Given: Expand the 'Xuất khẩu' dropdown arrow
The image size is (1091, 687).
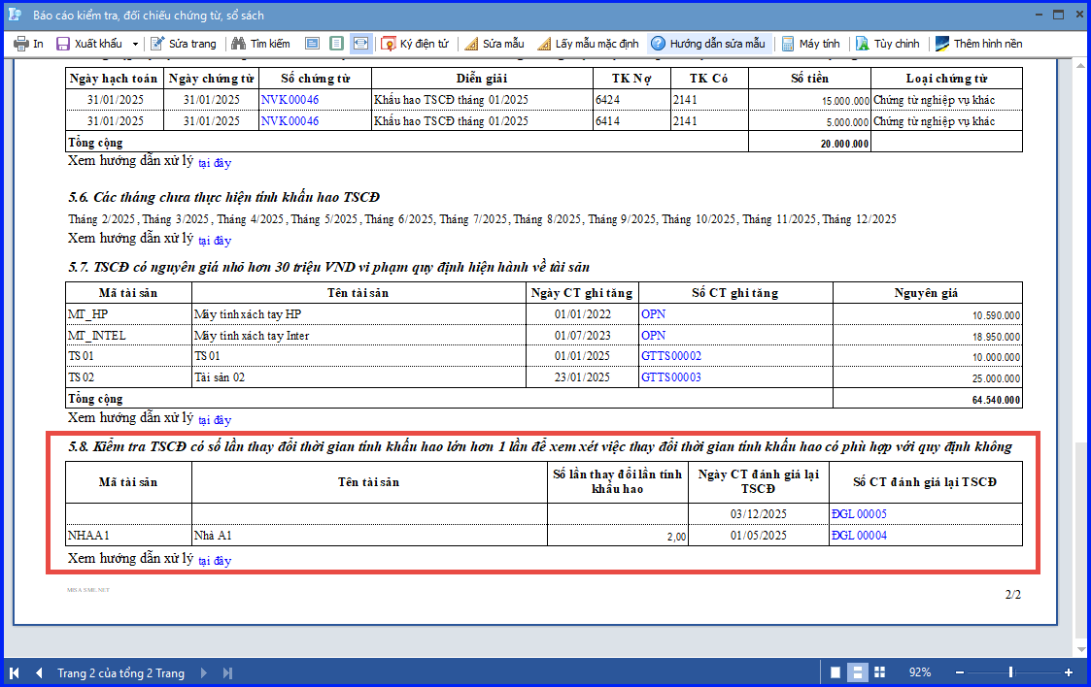Looking at the screenshot, I should [x=135, y=44].
